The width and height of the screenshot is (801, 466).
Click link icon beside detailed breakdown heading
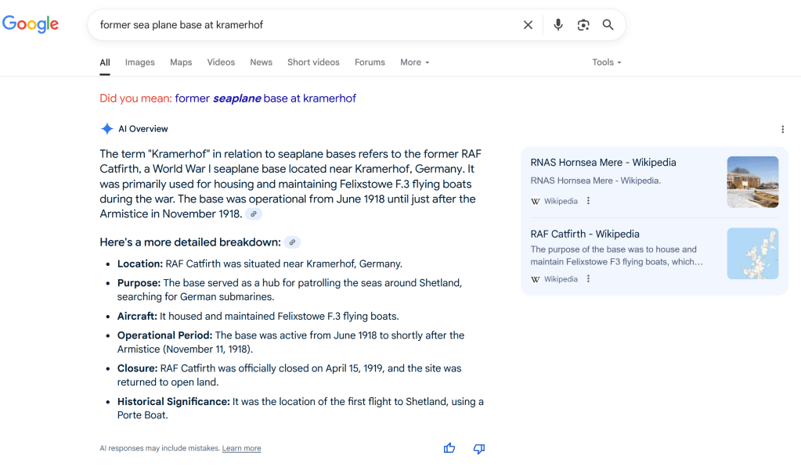(x=292, y=242)
